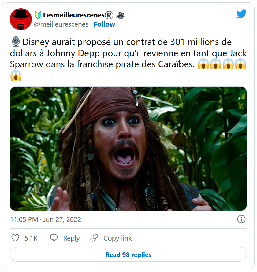Click the chain link copy icon
The height and width of the screenshot is (272, 257).
point(94,238)
